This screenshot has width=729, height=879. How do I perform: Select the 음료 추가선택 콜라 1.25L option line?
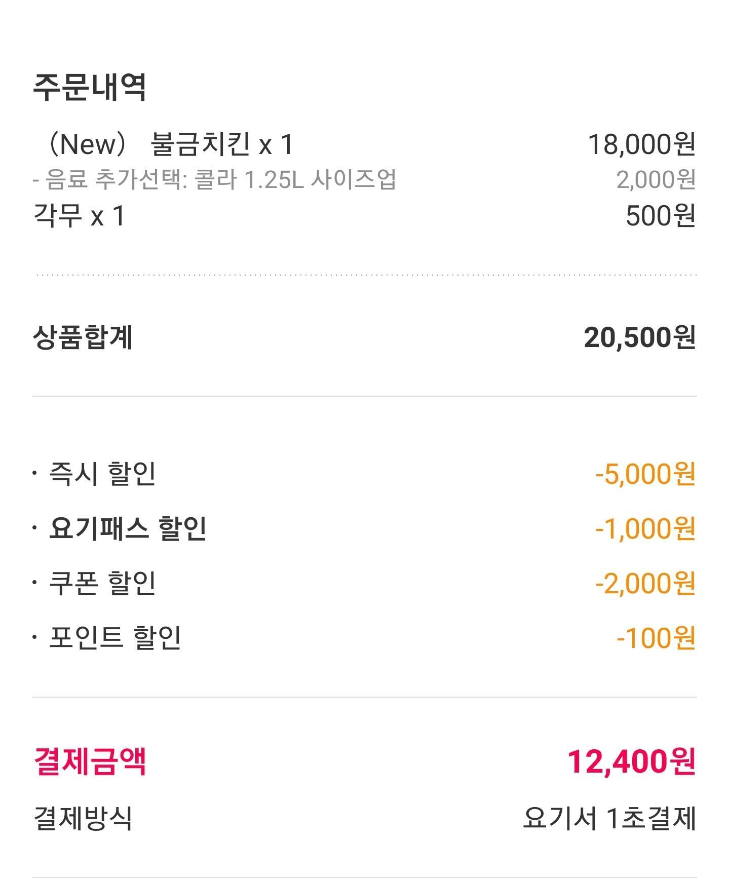tap(214, 179)
